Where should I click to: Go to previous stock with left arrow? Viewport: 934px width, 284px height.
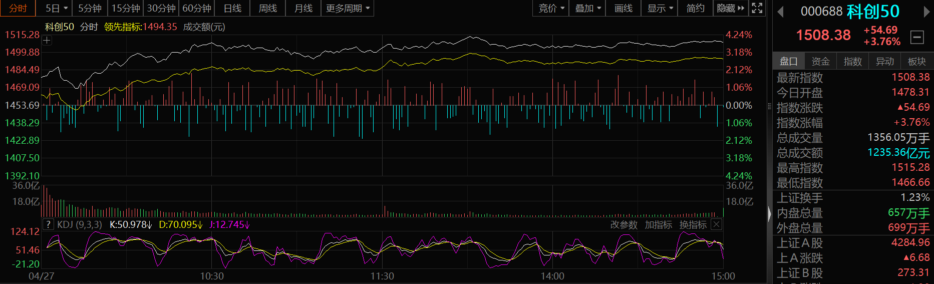[x=780, y=12]
